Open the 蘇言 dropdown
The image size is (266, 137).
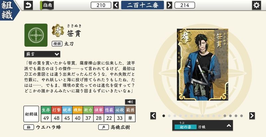click(42, 54)
